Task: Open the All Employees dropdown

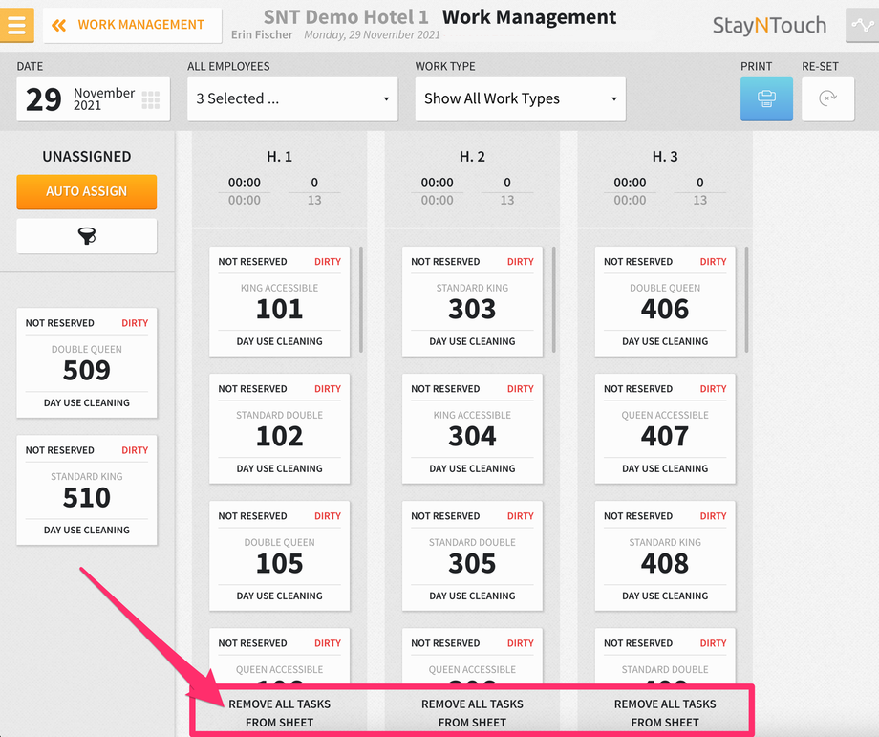Action: point(292,99)
